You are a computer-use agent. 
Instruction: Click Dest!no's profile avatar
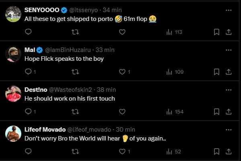[13, 94]
